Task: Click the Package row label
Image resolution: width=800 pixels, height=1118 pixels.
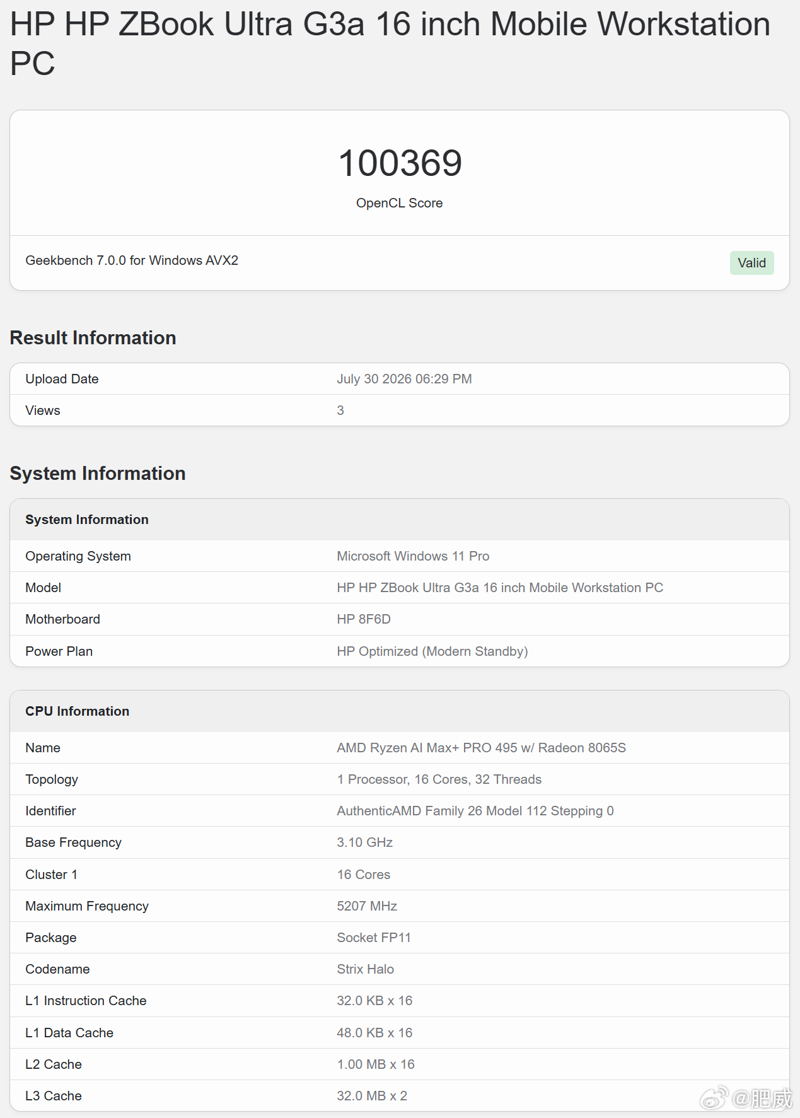Action: (x=50, y=938)
